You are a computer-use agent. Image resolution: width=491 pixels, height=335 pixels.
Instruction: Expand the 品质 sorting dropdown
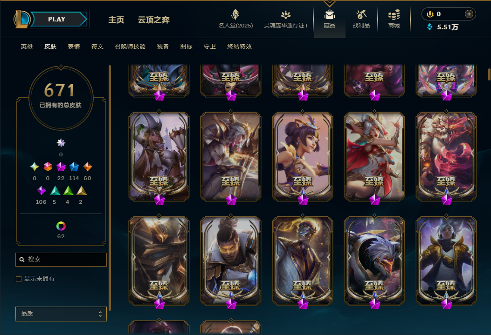pos(61,314)
